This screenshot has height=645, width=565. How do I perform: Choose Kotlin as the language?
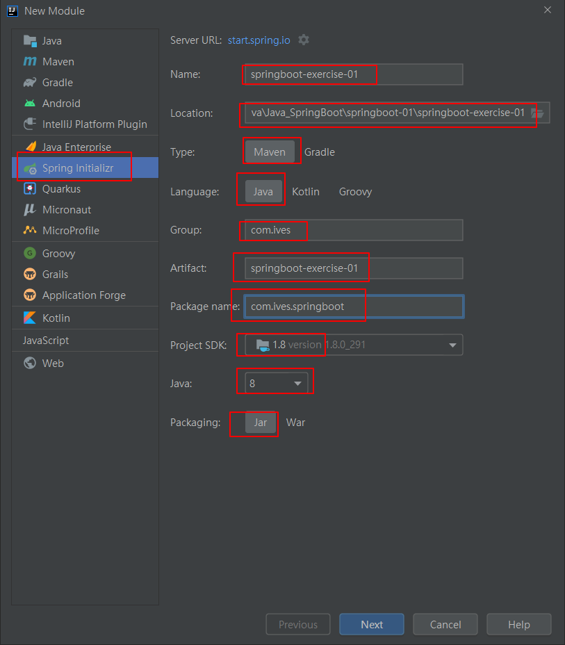pyautogui.click(x=306, y=192)
